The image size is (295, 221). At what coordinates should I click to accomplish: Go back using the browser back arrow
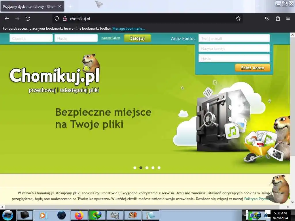pyautogui.click(x=7, y=19)
